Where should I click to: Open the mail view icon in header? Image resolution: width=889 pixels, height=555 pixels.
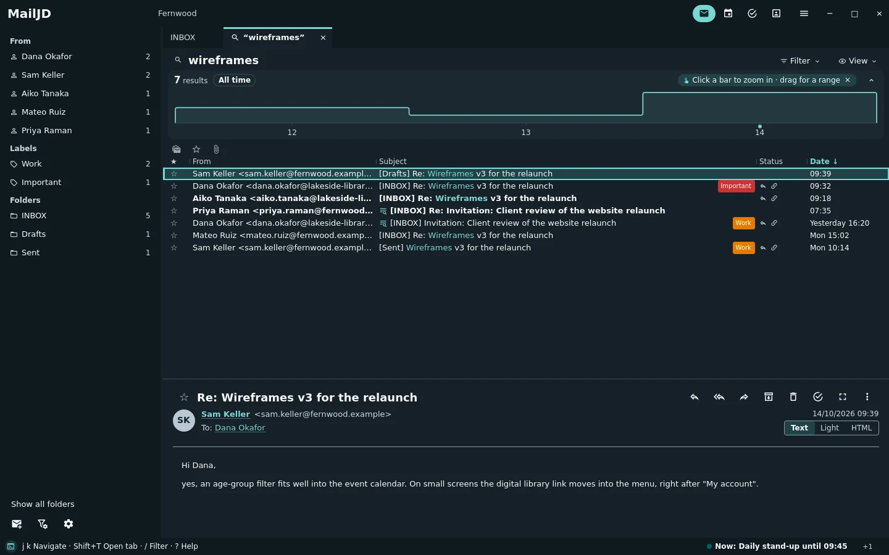pyautogui.click(x=704, y=14)
